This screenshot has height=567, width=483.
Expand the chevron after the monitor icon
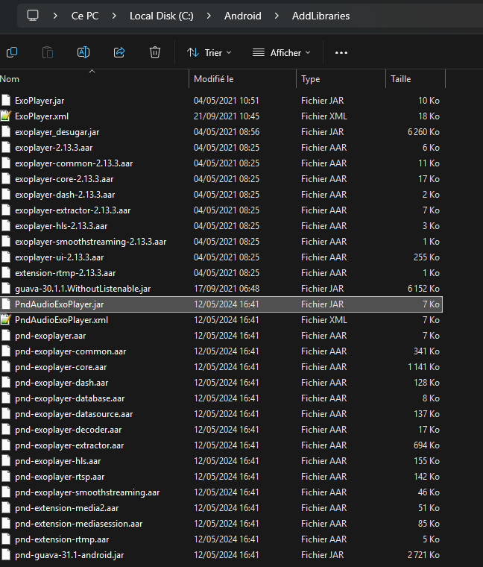[x=55, y=16]
